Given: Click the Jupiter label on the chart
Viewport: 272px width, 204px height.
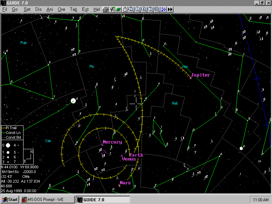Looking at the screenshot, I should pyautogui.click(x=201, y=75).
